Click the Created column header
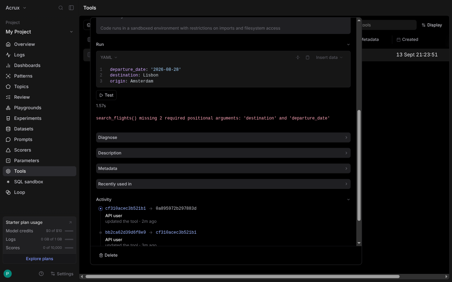The height and width of the screenshot is (282, 452). pos(407,39)
